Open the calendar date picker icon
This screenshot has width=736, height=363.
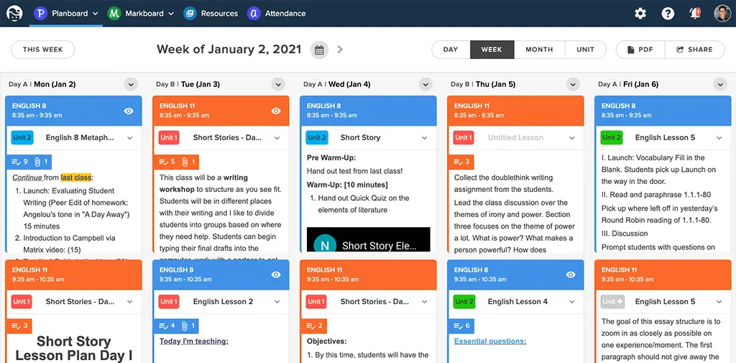319,50
